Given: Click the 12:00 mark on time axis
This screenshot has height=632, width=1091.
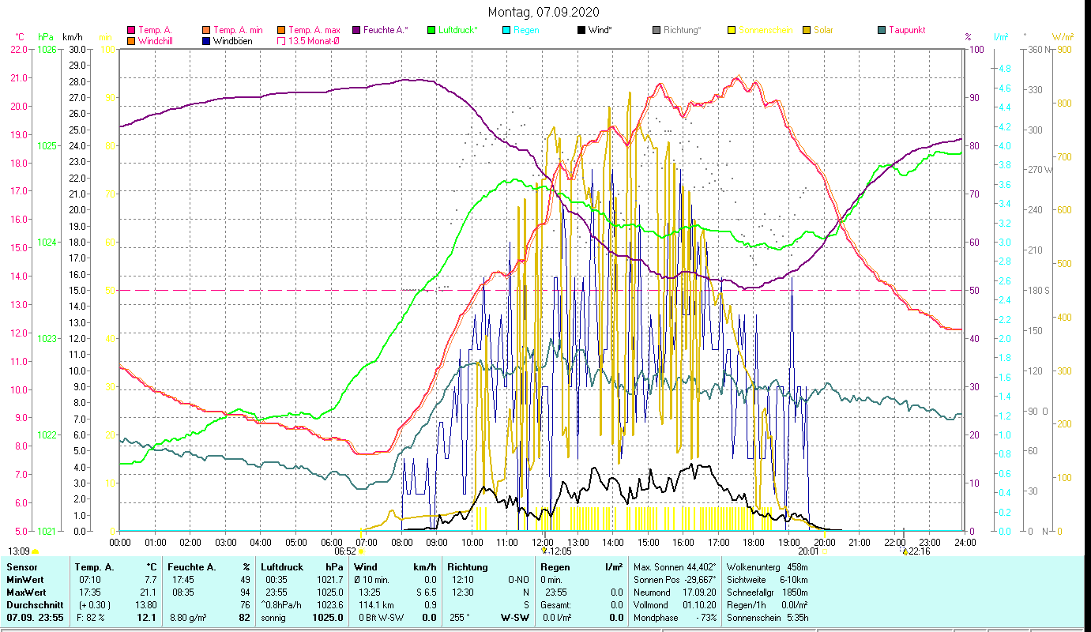Looking at the screenshot, I should (x=542, y=543).
